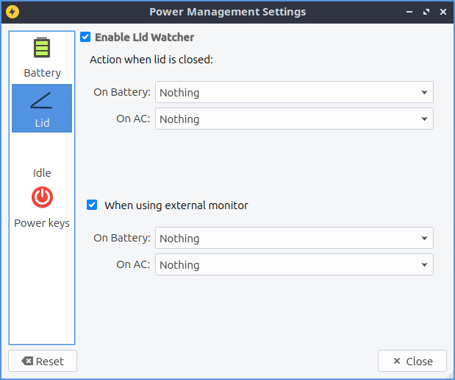Click the lightning app icon in title bar
This screenshot has width=455, height=380.
coord(12,12)
